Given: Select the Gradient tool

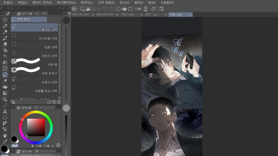Looking at the screenshot, I should [x=5, y=93].
